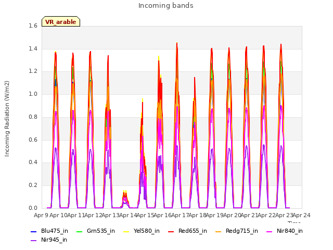Click the VR_arable annotation label
Screen dimensions: 333x250
(61, 22)
